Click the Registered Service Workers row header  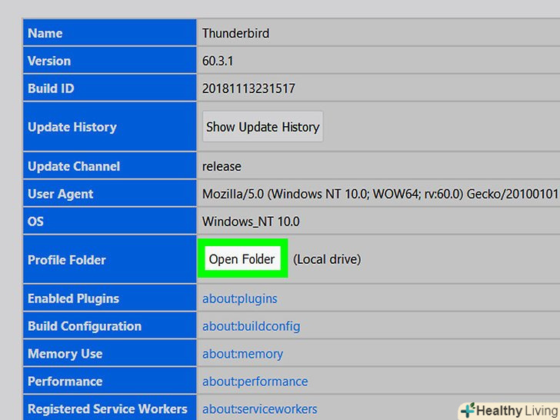[x=110, y=408]
